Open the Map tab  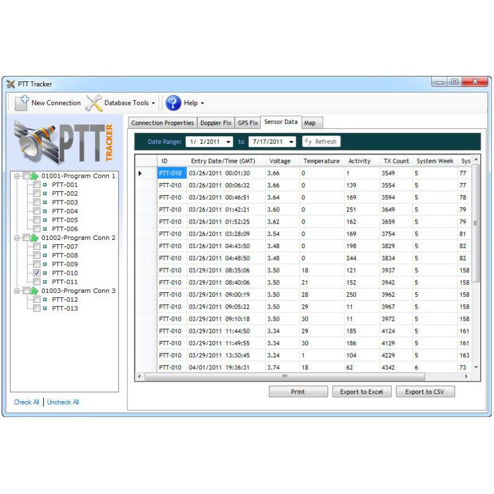pyautogui.click(x=312, y=123)
